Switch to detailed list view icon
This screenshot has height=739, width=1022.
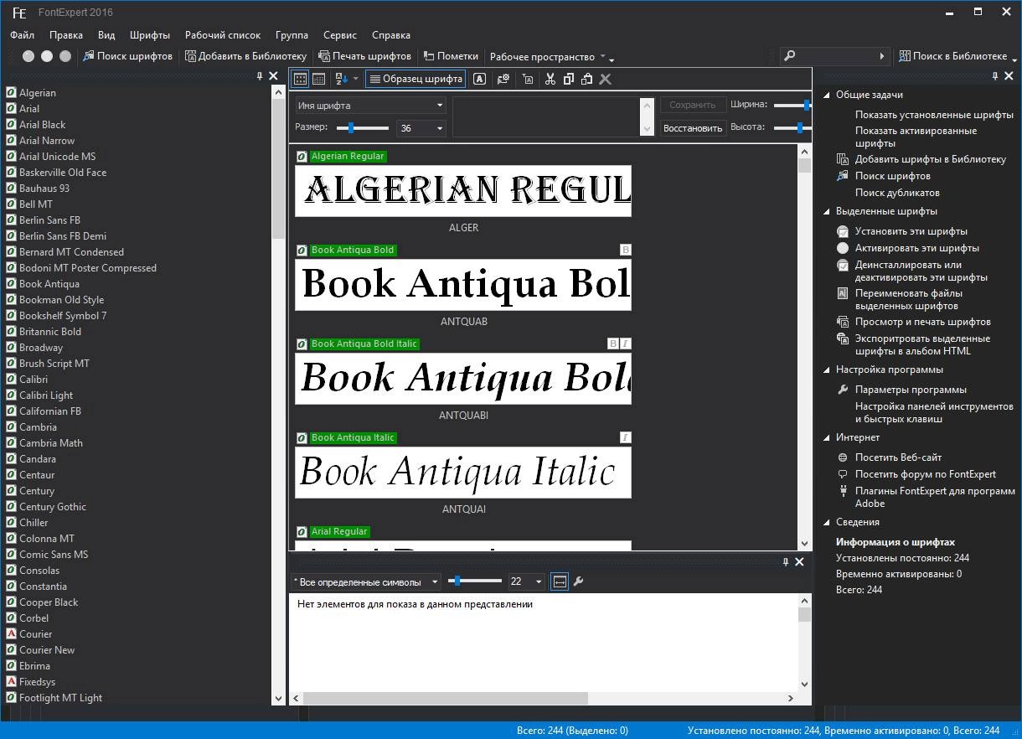click(x=319, y=79)
